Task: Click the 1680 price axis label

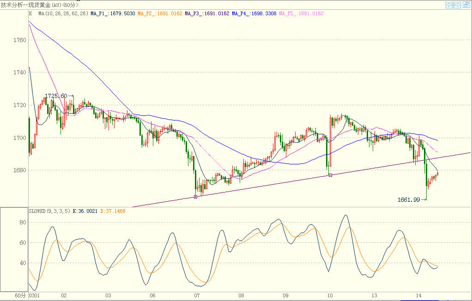Action: click(20, 170)
